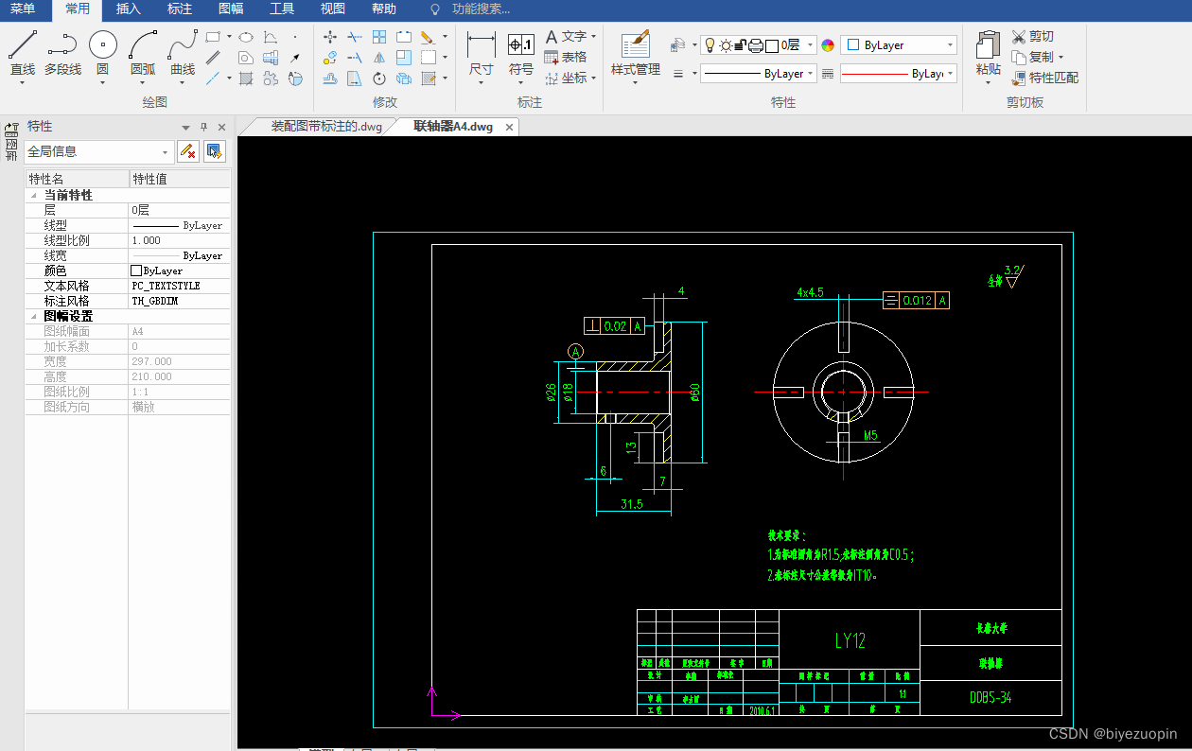This screenshot has width=1192, height=751.
Task: Click the trim tool icon
Action: [x=354, y=37]
